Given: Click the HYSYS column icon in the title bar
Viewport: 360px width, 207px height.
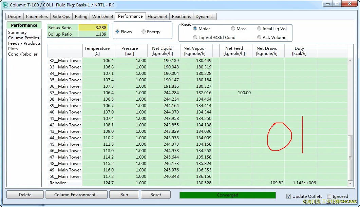Looking at the screenshot, I should pos(5,5).
